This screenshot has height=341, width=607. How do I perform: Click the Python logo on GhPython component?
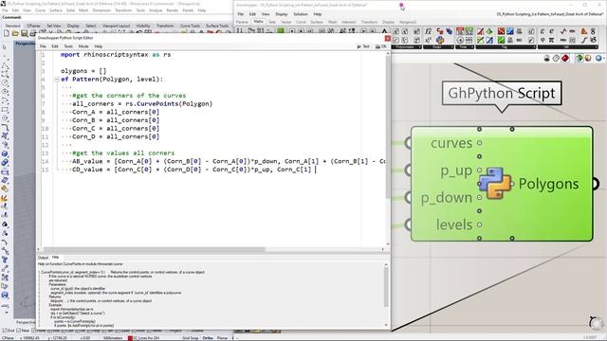point(495,183)
